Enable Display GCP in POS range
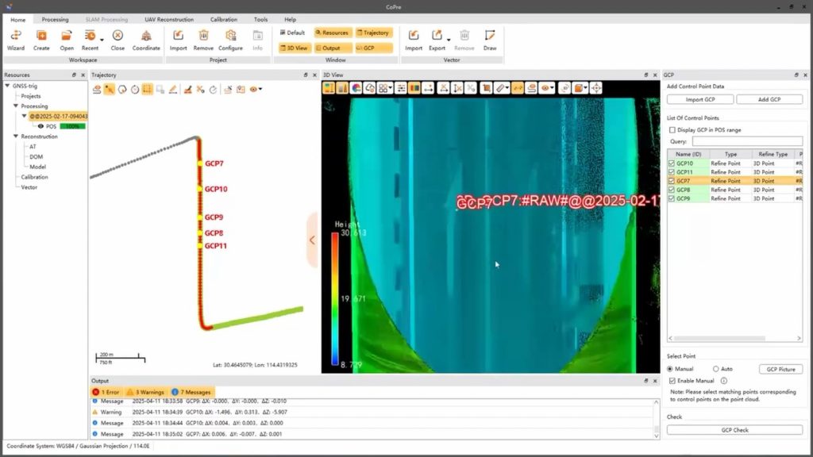This screenshot has width=813, height=457. pyautogui.click(x=672, y=130)
